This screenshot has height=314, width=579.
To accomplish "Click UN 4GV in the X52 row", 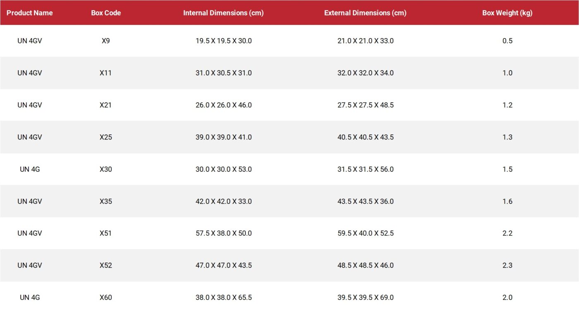I will [x=30, y=265].
